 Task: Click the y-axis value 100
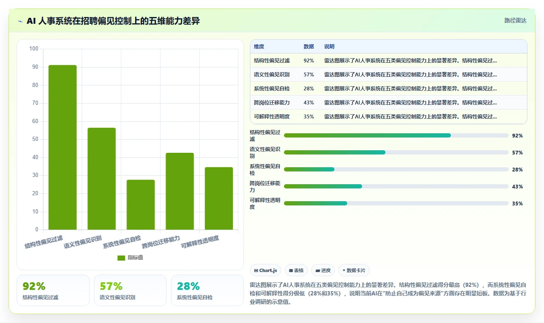(34, 49)
